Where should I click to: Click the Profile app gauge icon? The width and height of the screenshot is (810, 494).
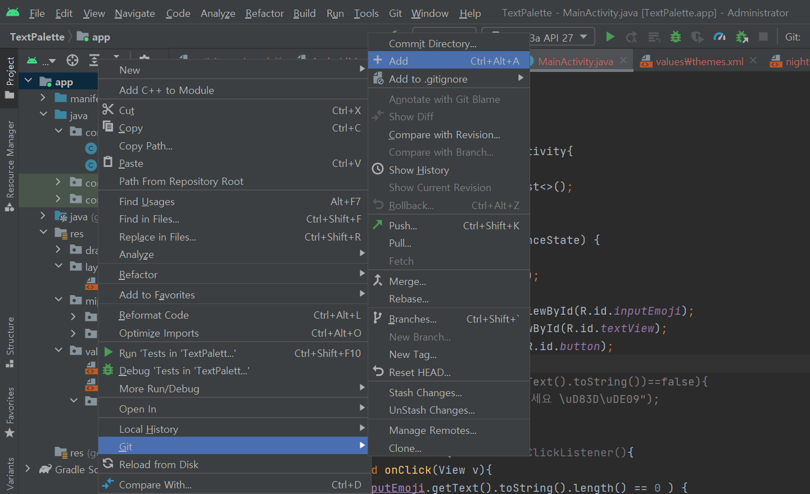720,37
